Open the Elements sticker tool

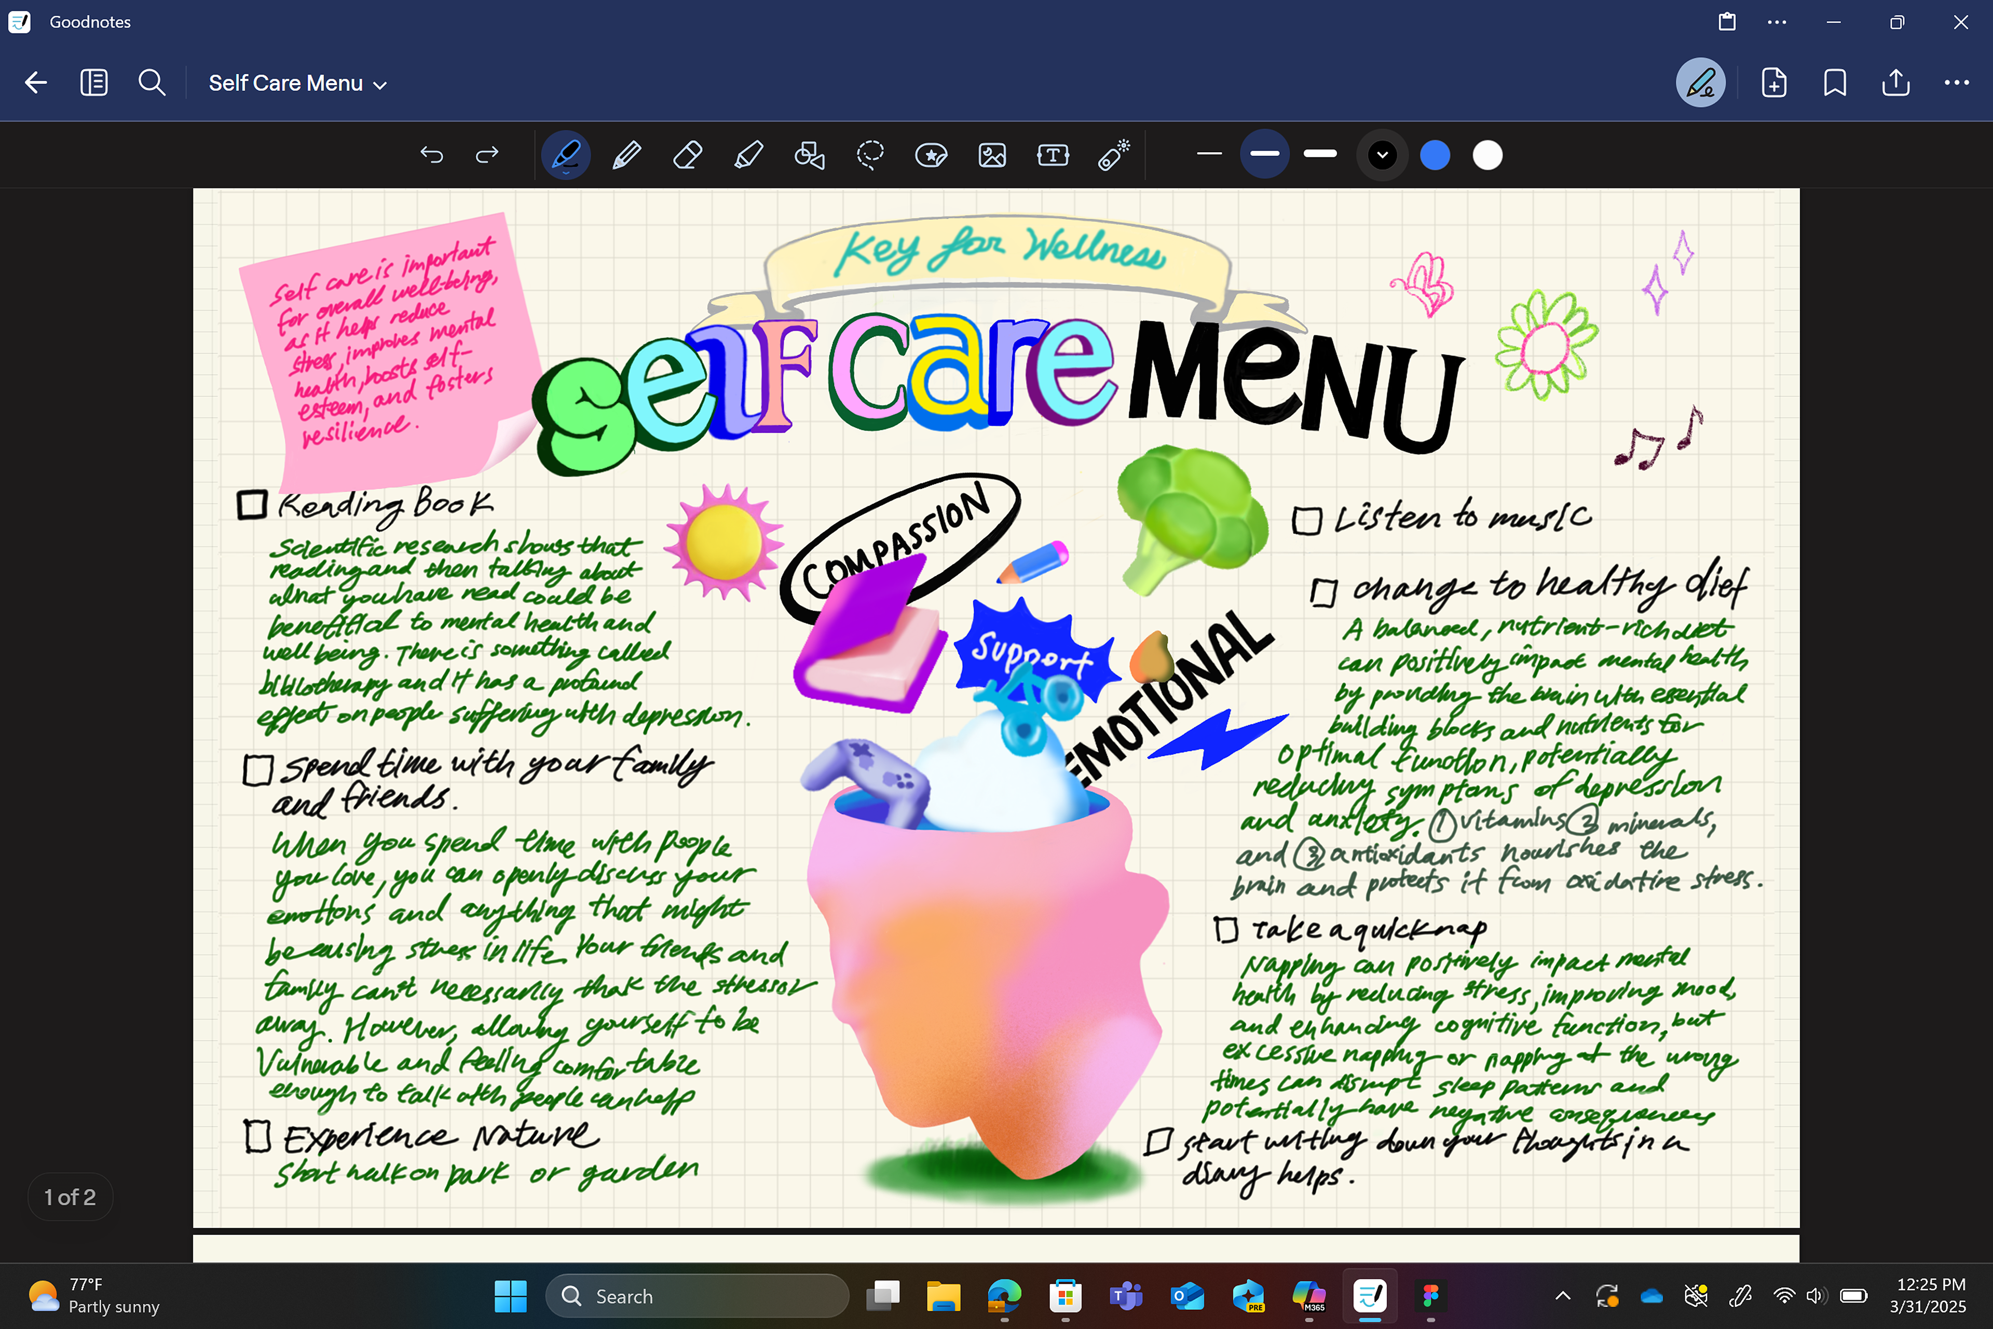point(931,155)
